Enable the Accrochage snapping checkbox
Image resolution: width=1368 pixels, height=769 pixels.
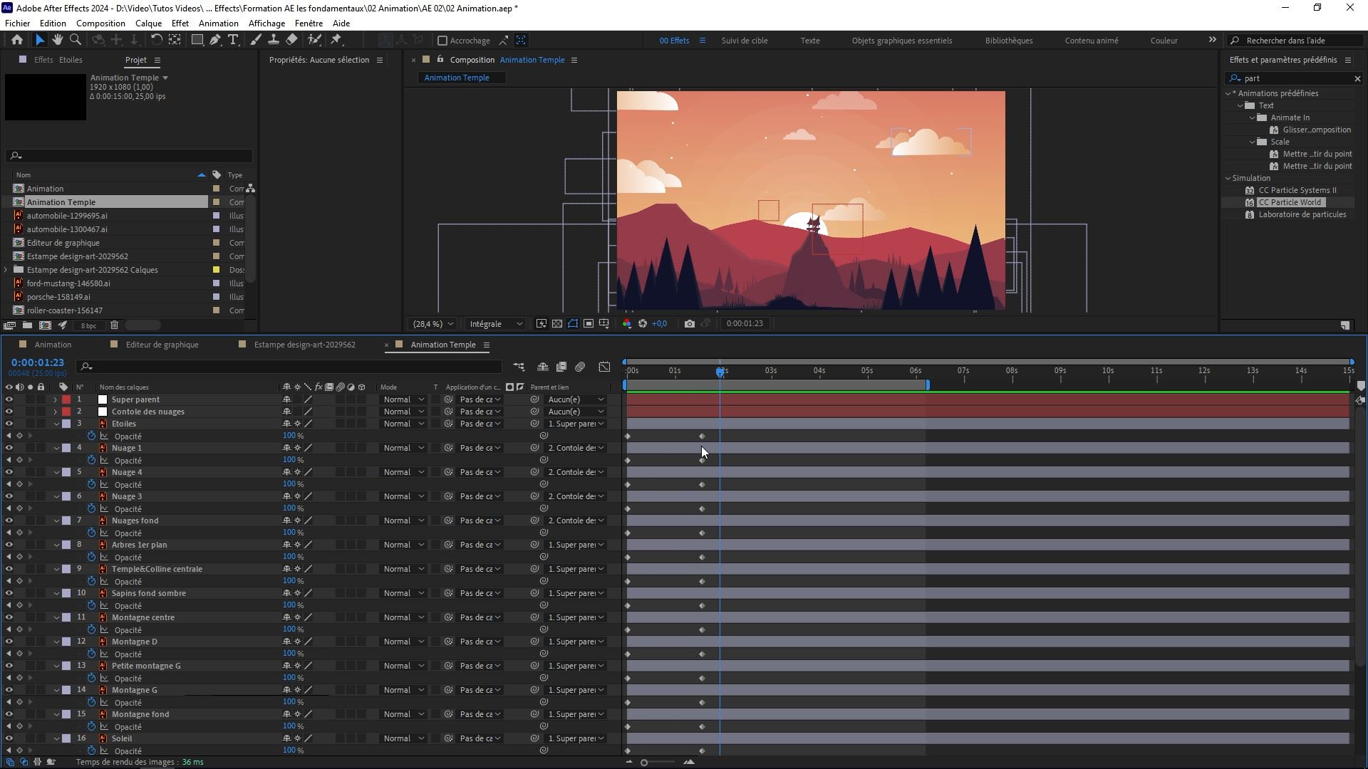click(x=442, y=41)
